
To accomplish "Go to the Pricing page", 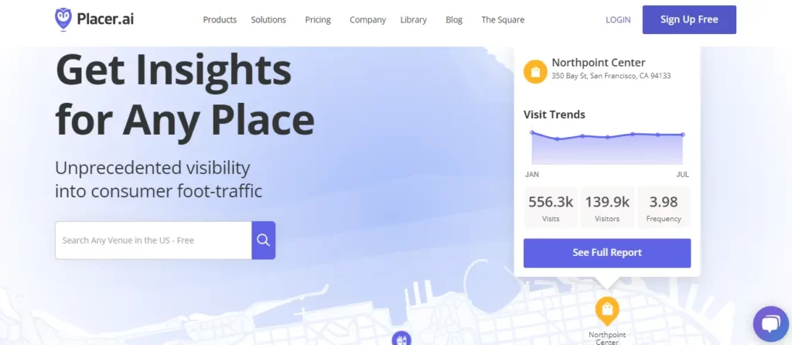I will 318,19.
